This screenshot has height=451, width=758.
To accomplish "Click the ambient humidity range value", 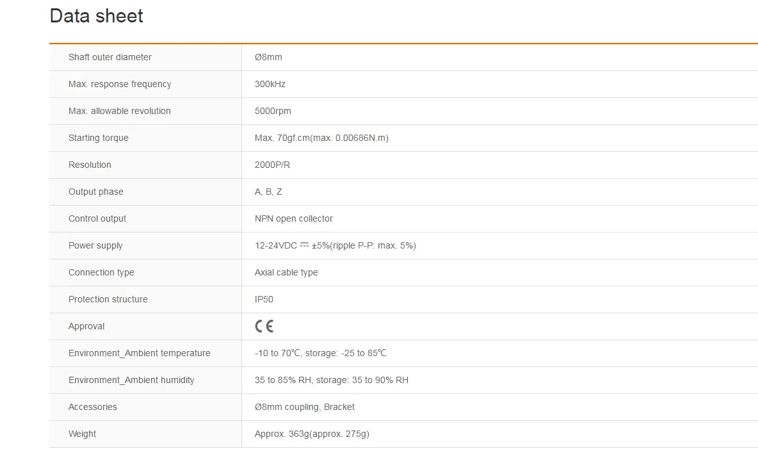I will 331,381.
